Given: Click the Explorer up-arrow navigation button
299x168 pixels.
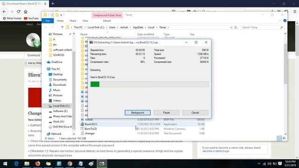Looking at the screenshot, I should pyautogui.click(x=62, y=28).
